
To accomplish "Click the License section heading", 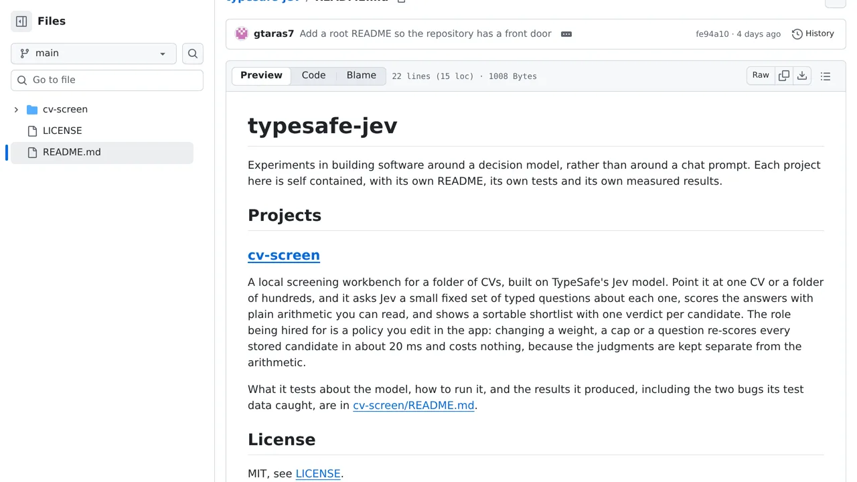I will pyautogui.click(x=281, y=440).
